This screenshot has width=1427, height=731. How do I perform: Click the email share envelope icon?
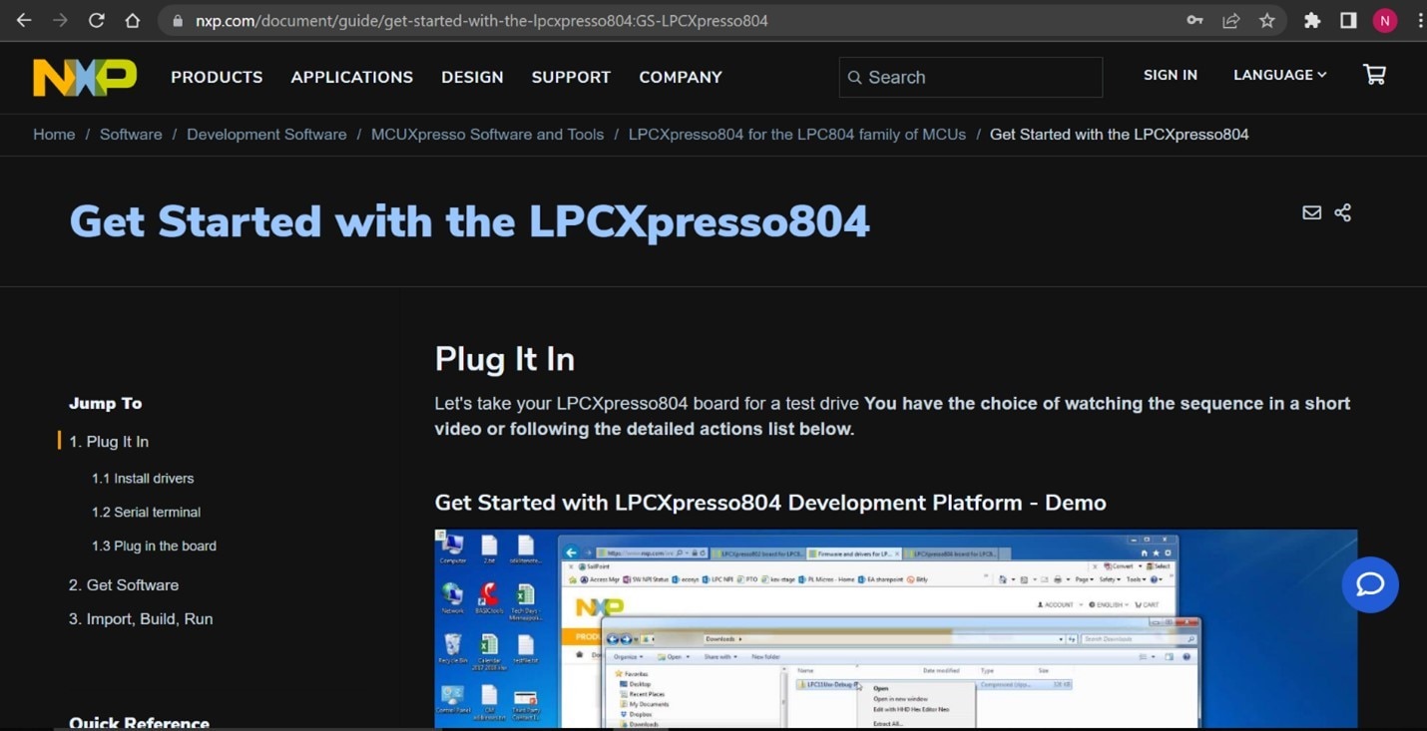1311,212
